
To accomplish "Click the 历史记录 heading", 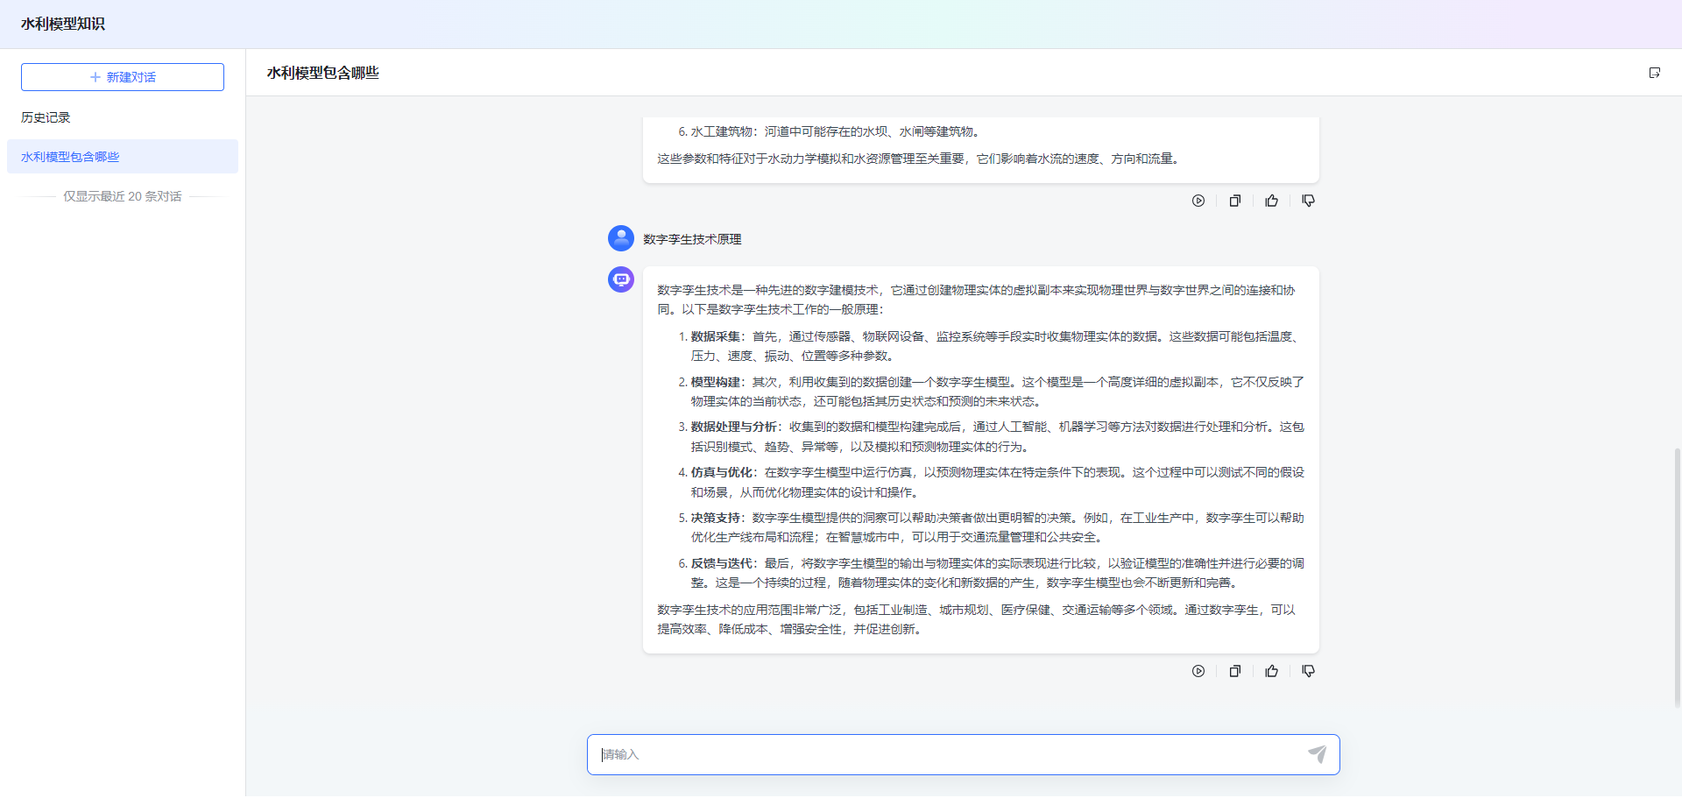I will 46,117.
